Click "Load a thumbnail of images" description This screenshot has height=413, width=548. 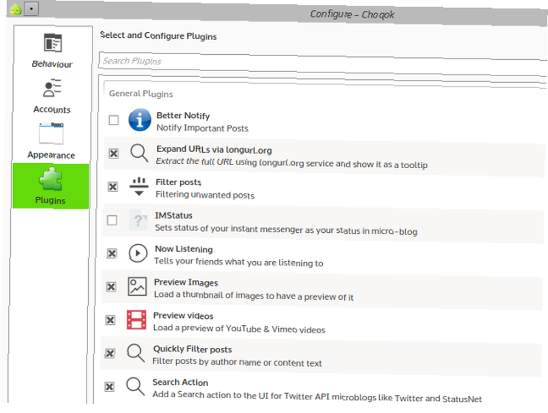click(x=254, y=296)
